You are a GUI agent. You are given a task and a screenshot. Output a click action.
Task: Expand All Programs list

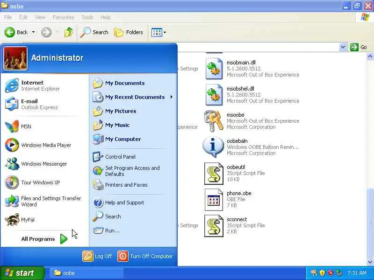click(44, 239)
